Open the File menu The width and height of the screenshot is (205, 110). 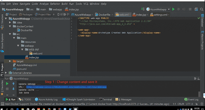coord(3,4)
